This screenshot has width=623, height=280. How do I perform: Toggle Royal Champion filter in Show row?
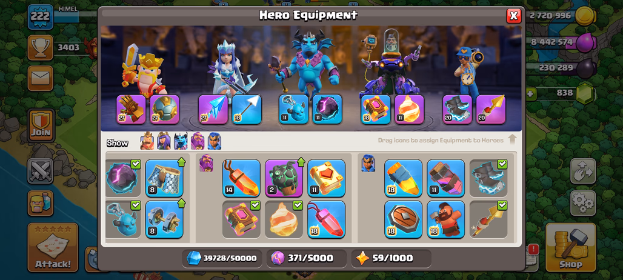point(214,141)
